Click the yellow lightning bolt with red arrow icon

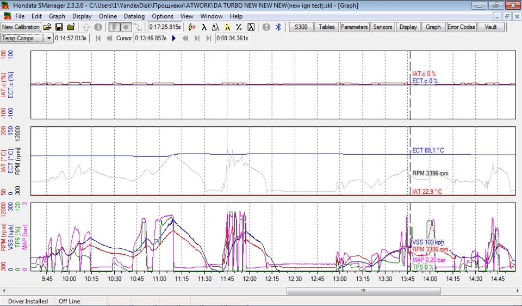[192, 27]
